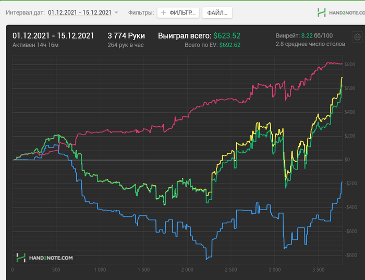Click the plus icon on the filter button
Screen dimensions: 365x280
tap(163, 13)
